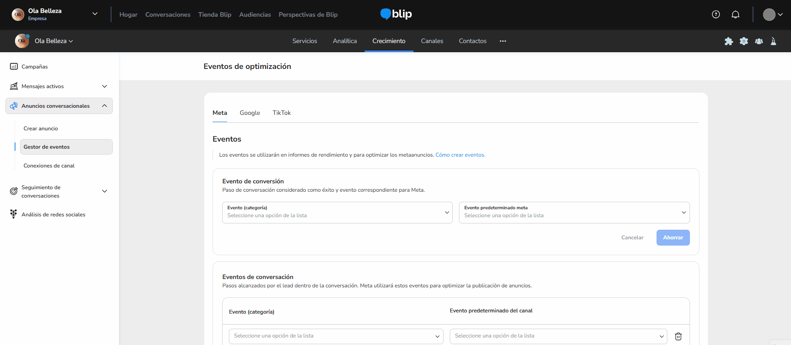Open the three-dots more menu
This screenshot has height=345, width=791.
(503, 41)
